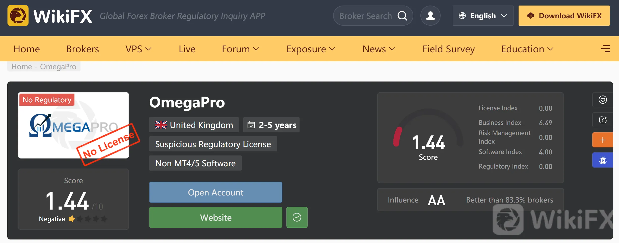Click the Regulatory Index label
The height and width of the screenshot is (243, 619).
pos(503,166)
